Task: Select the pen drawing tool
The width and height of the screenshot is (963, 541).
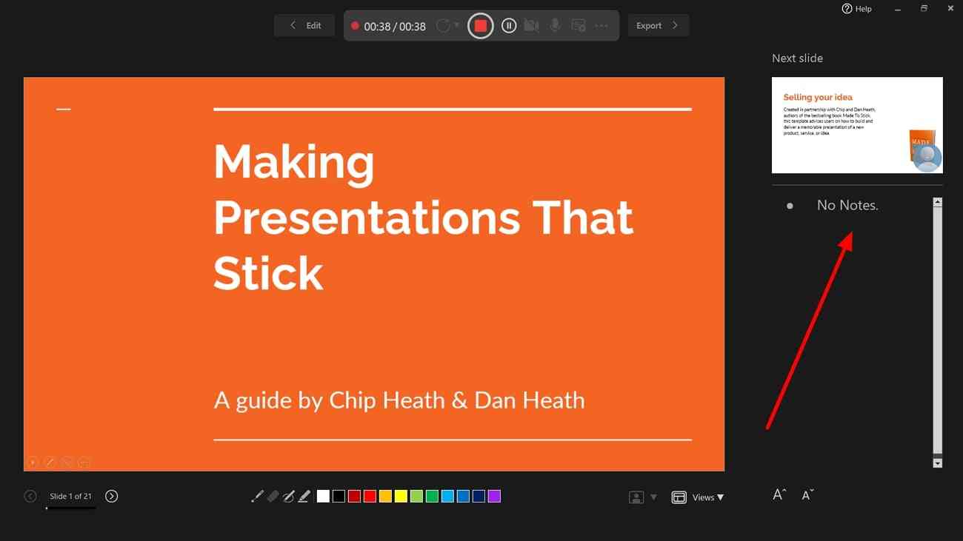Action: pyautogui.click(x=288, y=497)
